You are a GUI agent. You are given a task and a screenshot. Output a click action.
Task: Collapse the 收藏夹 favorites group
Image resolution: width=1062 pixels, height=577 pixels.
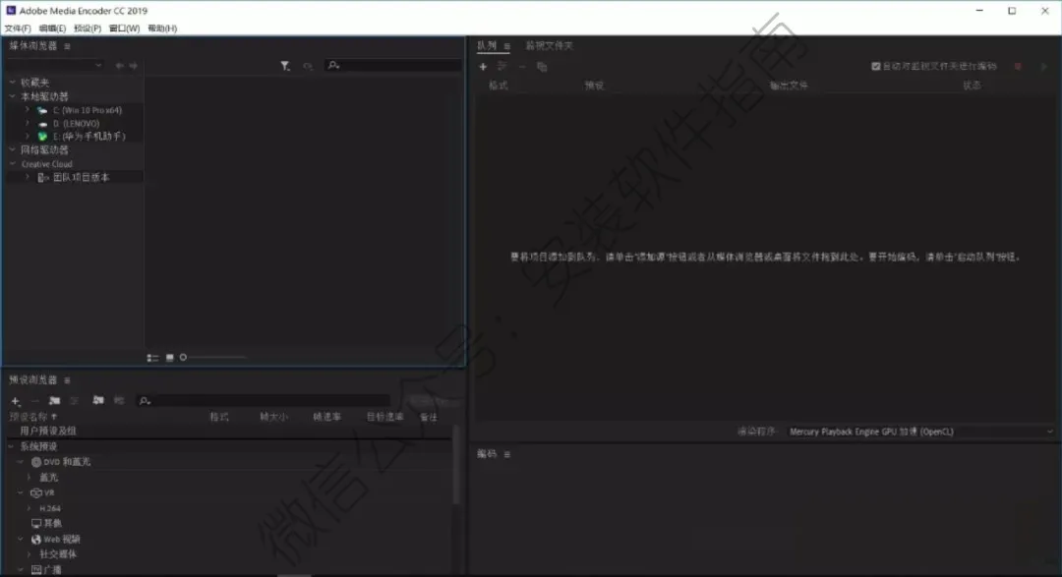[x=12, y=82]
